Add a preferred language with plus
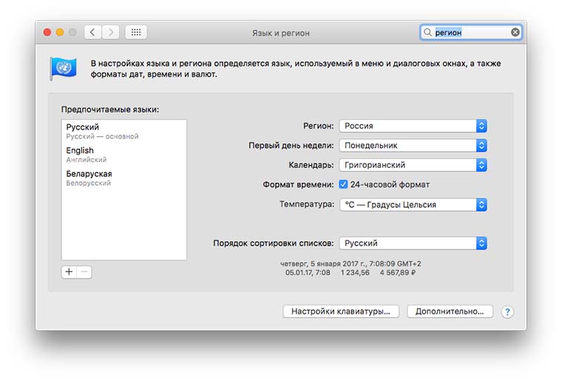The height and width of the screenshot is (381, 562). point(70,272)
